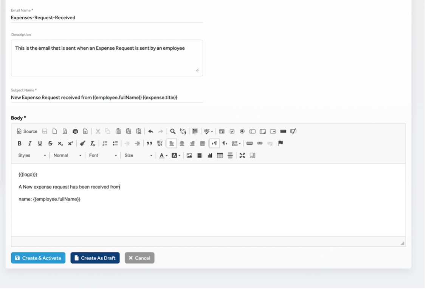The width and height of the screenshot is (426, 289).
Task: Click the Create As Draft button
Action: 95,258
